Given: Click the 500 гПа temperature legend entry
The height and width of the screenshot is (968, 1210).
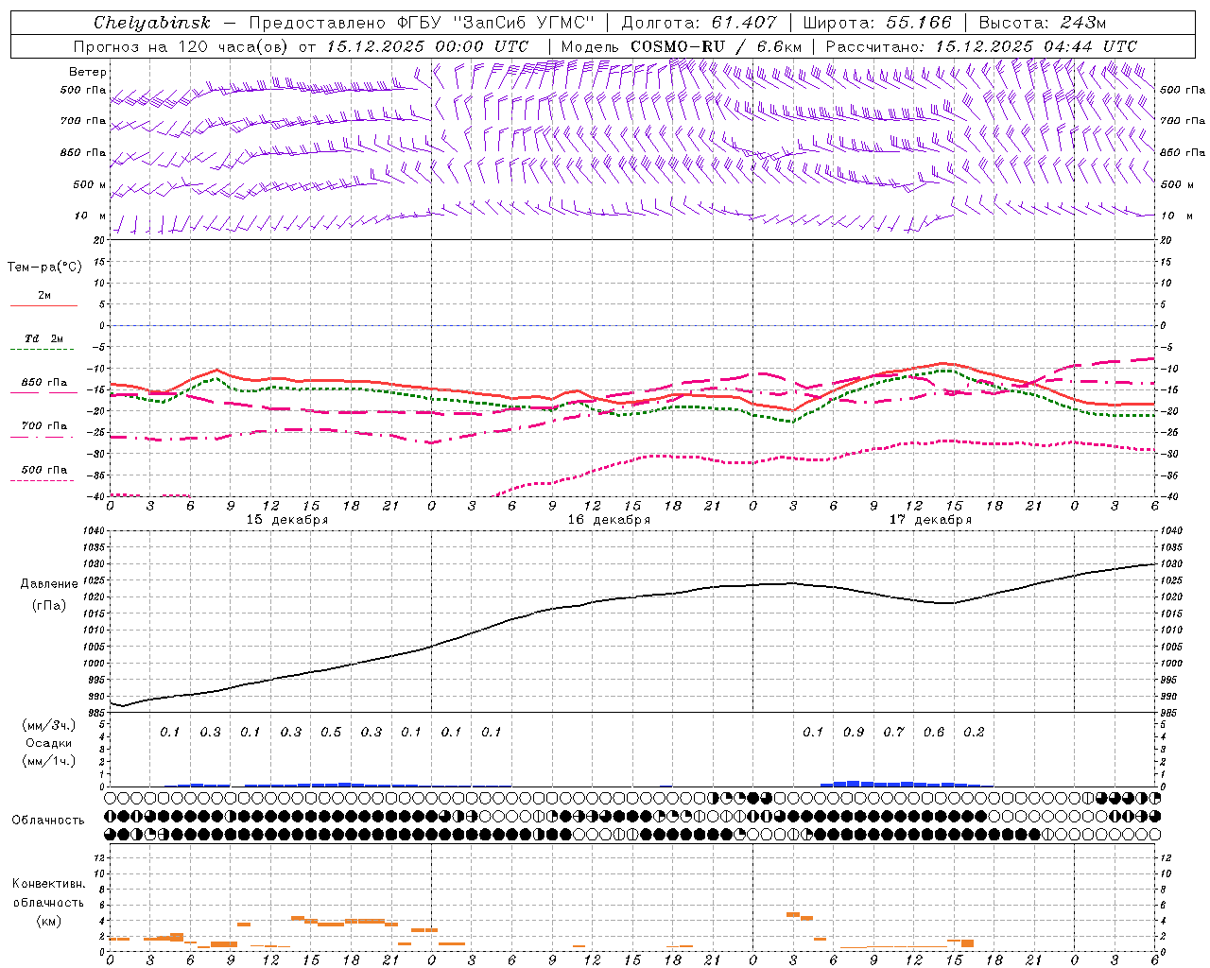Looking at the screenshot, I should click(x=43, y=470).
